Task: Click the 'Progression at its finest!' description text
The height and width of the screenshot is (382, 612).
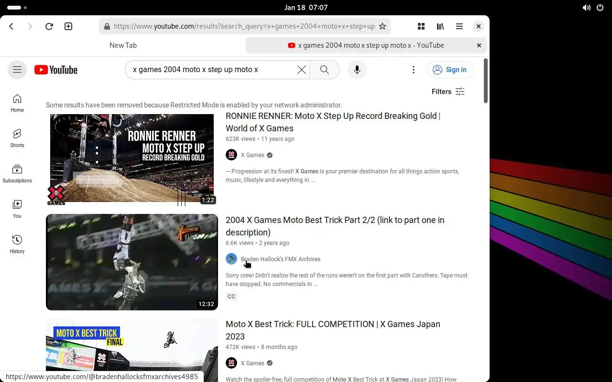Action: [342, 176]
